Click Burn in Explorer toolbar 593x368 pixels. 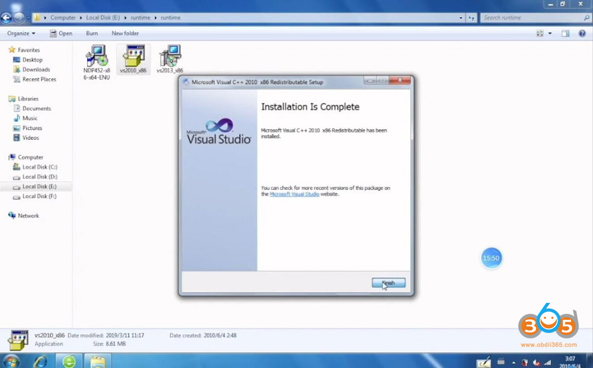coord(92,33)
